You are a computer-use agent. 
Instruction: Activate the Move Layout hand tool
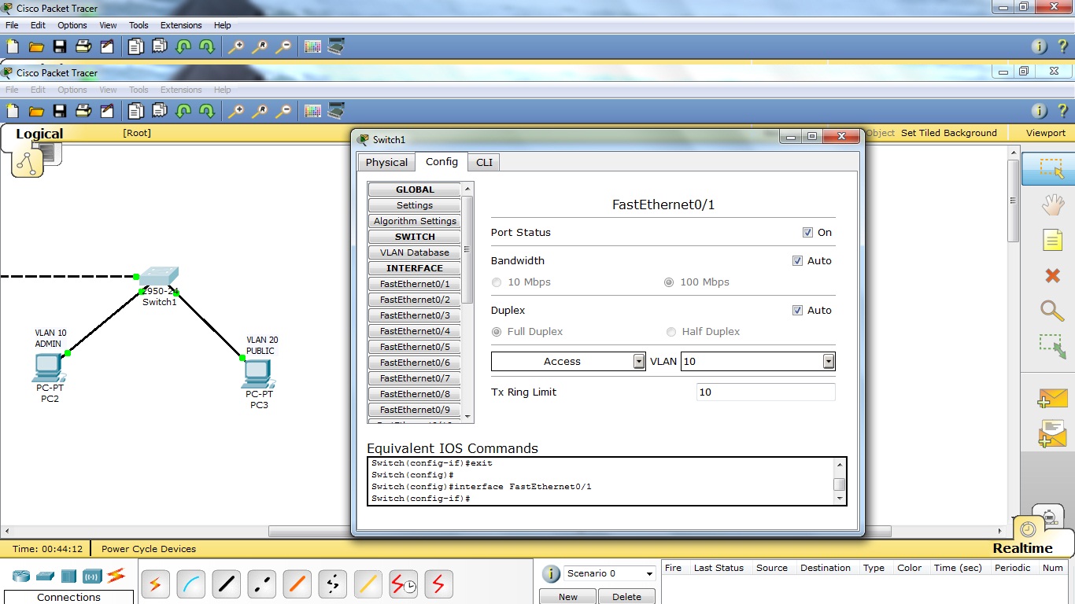[x=1052, y=205]
